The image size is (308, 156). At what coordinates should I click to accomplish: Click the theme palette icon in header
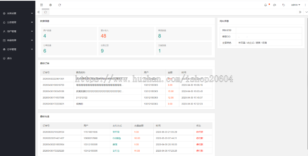(x=274, y=5)
